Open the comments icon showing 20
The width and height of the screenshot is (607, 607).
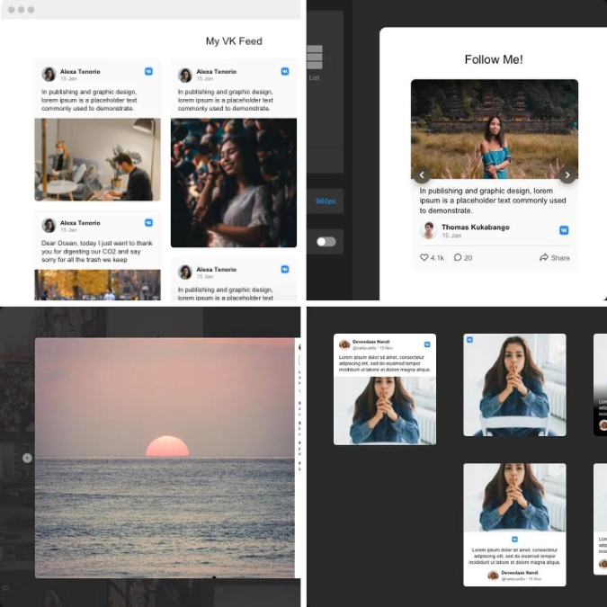pos(458,257)
